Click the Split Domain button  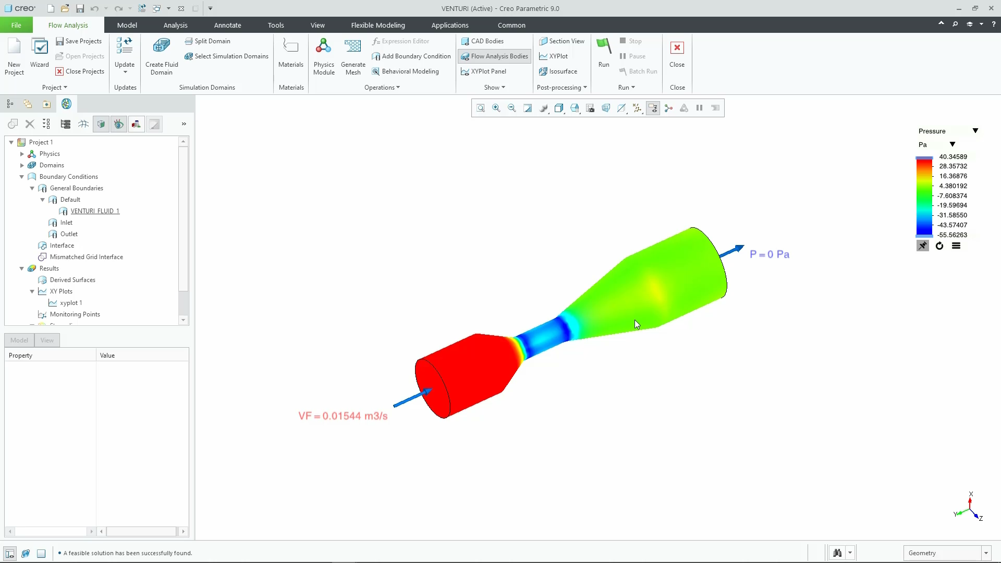pos(207,41)
